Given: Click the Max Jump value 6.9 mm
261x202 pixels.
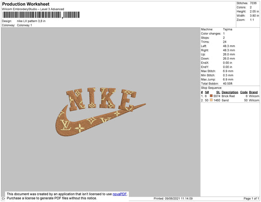Looking at the screenshot, I should coord(228,79).
